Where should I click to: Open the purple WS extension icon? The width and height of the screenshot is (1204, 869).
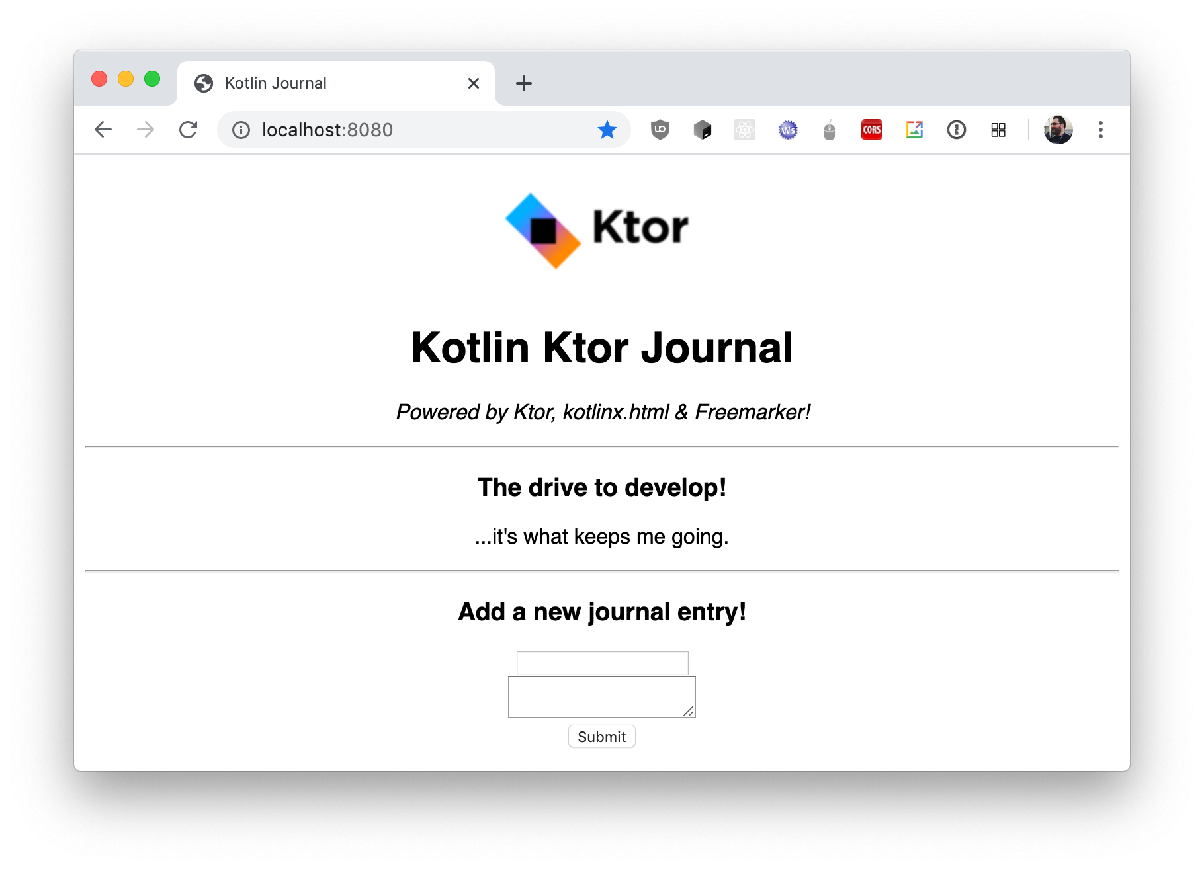point(788,130)
